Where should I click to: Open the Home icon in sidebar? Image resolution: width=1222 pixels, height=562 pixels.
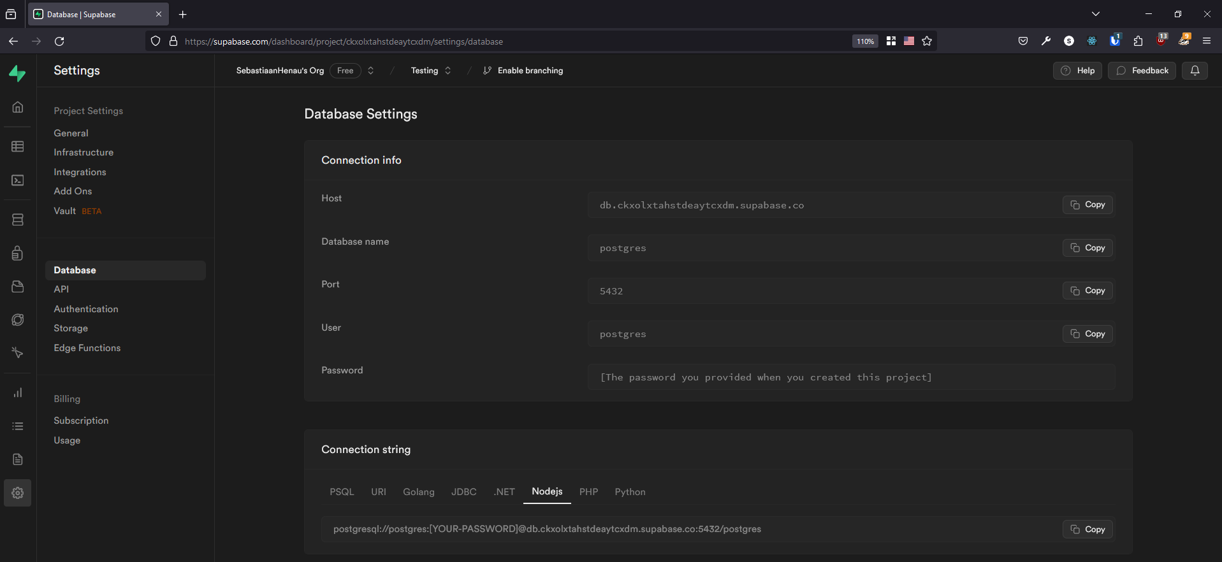coord(18,107)
